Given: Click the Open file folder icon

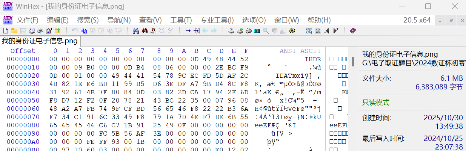Looking at the screenshot, I should pyautogui.click(x=14, y=30).
